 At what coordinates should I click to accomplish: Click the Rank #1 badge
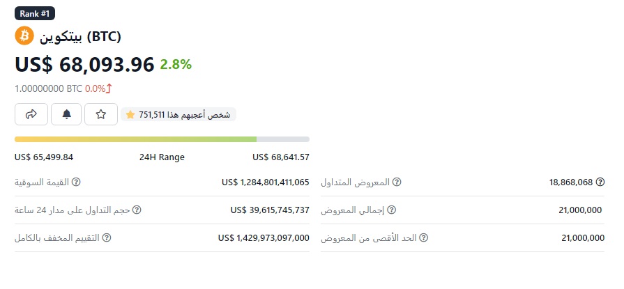pyautogui.click(x=35, y=13)
